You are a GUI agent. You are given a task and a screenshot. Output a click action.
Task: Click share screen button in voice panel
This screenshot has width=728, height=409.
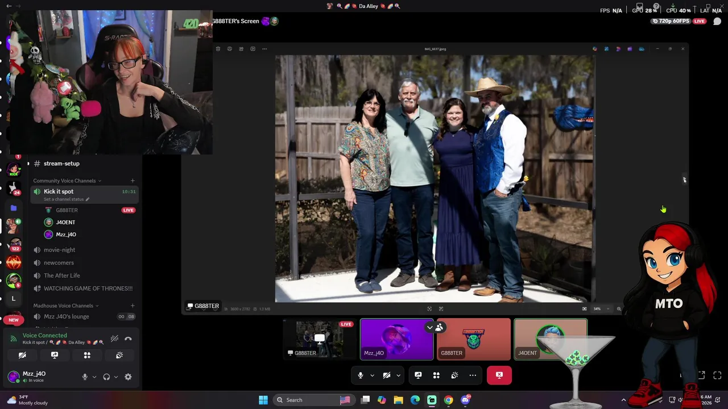tap(55, 355)
